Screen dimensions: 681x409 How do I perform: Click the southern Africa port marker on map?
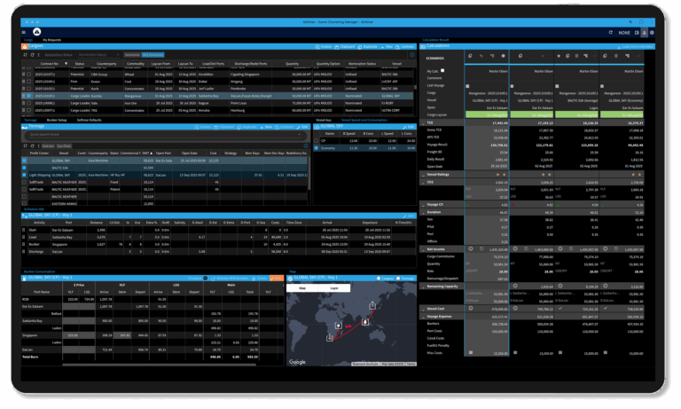point(330,337)
